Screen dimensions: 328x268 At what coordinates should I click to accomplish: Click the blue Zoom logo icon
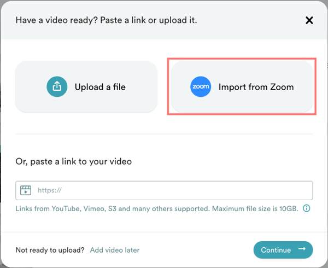[x=201, y=87]
